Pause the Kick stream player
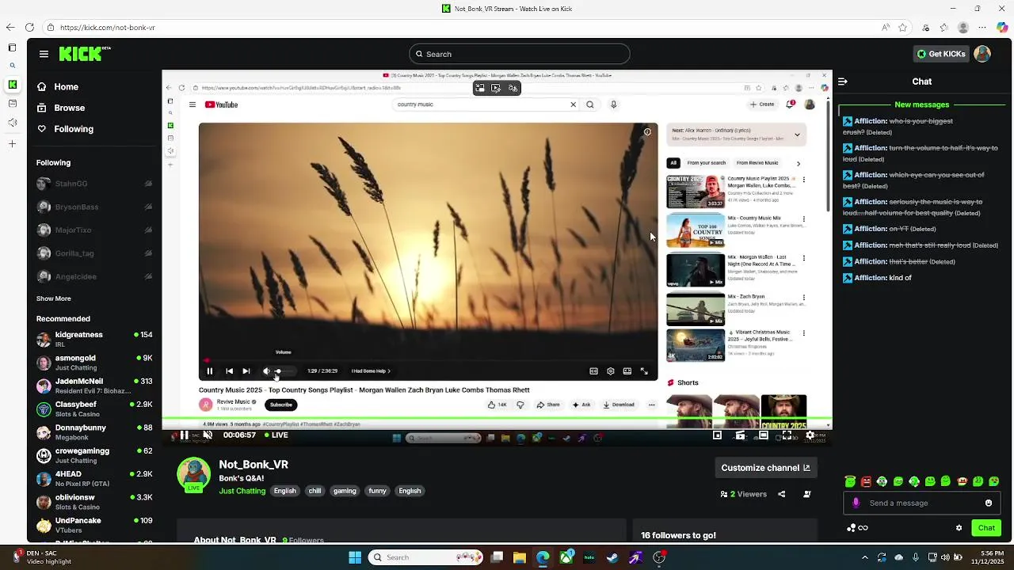The image size is (1014, 570). pyautogui.click(x=184, y=435)
